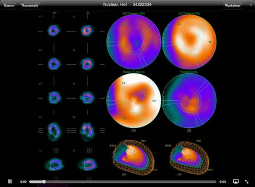Open the AirPlay screen mirroring icon
Viewport: 255px width, 187px height.
[236, 181]
